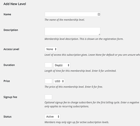Open the Day(s) duration unit dropdown
The width and height of the screenshot is (140, 126).
[x=62, y=65]
